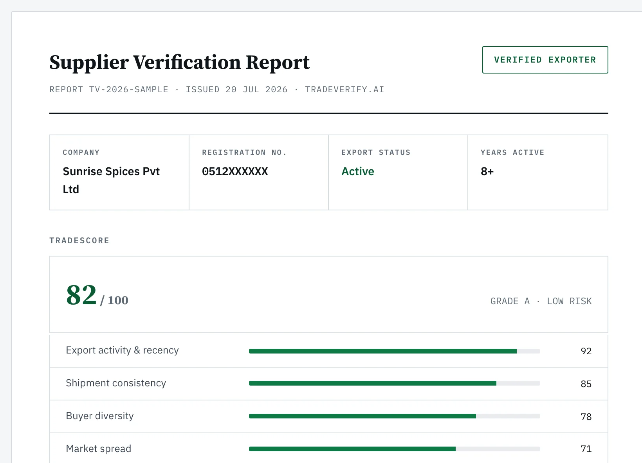
Task: Click the Shipment consistency score 85
Action: point(586,384)
